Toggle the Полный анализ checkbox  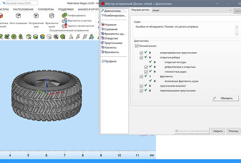136,46
